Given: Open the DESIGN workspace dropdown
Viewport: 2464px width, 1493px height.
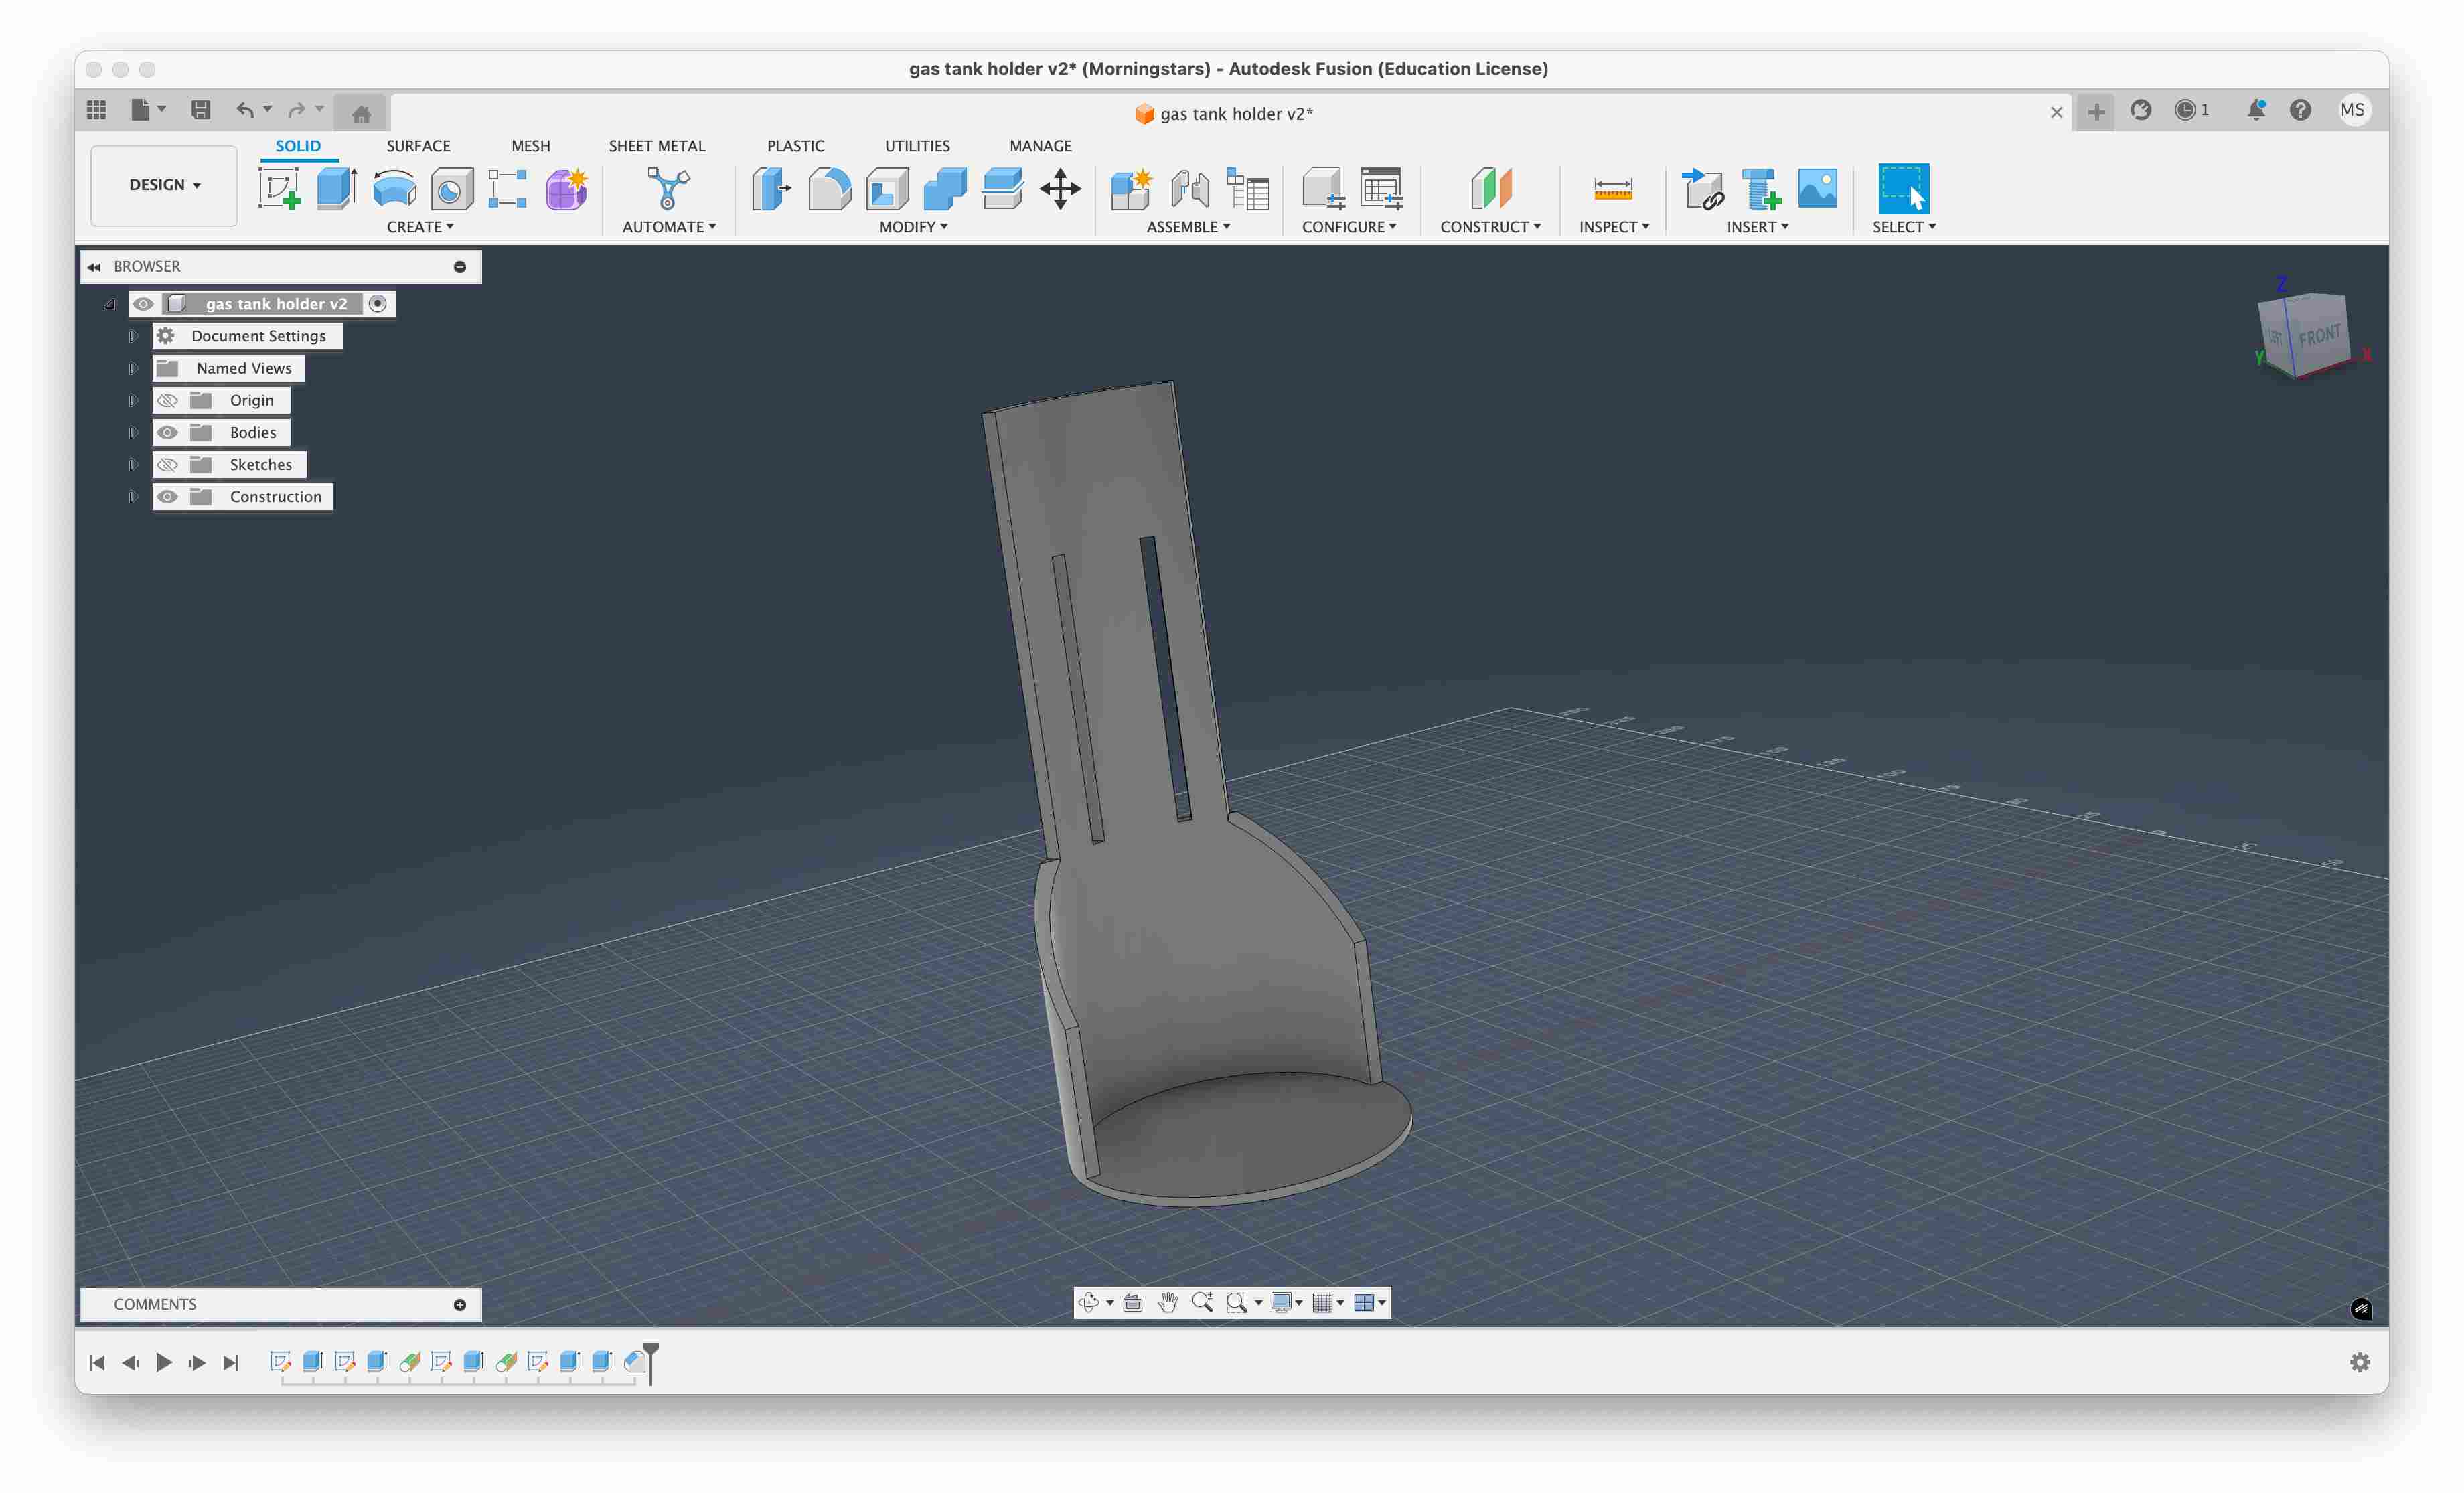Looking at the screenshot, I should tap(164, 185).
